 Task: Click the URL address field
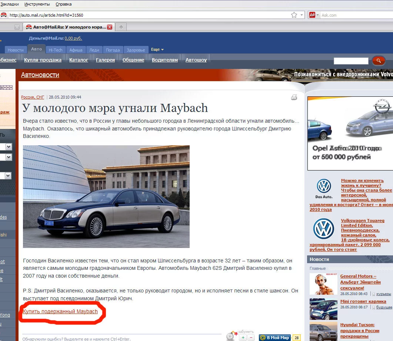[x=148, y=15]
